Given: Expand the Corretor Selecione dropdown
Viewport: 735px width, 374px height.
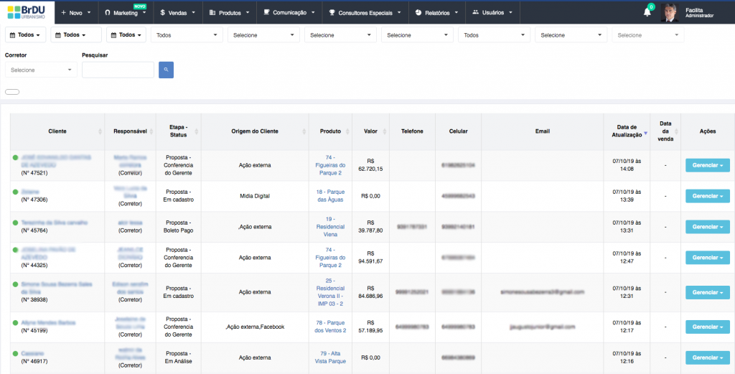Looking at the screenshot, I should coord(41,70).
